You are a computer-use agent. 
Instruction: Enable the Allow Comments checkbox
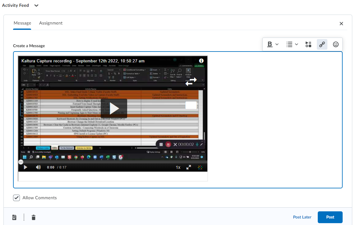pyautogui.click(x=16, y=198)
